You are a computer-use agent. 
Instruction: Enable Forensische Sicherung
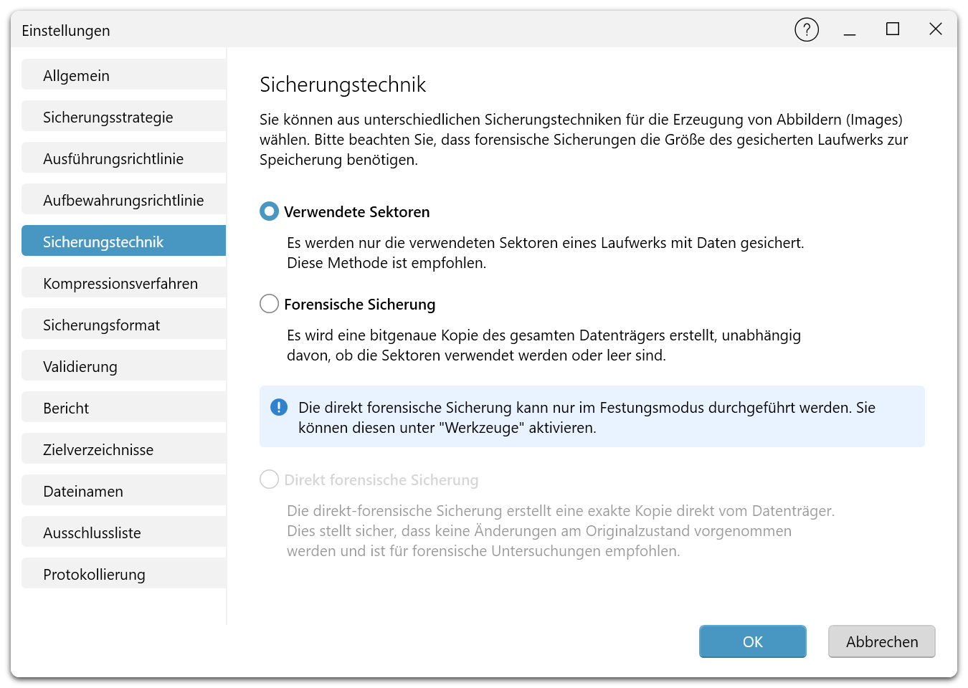269,303
